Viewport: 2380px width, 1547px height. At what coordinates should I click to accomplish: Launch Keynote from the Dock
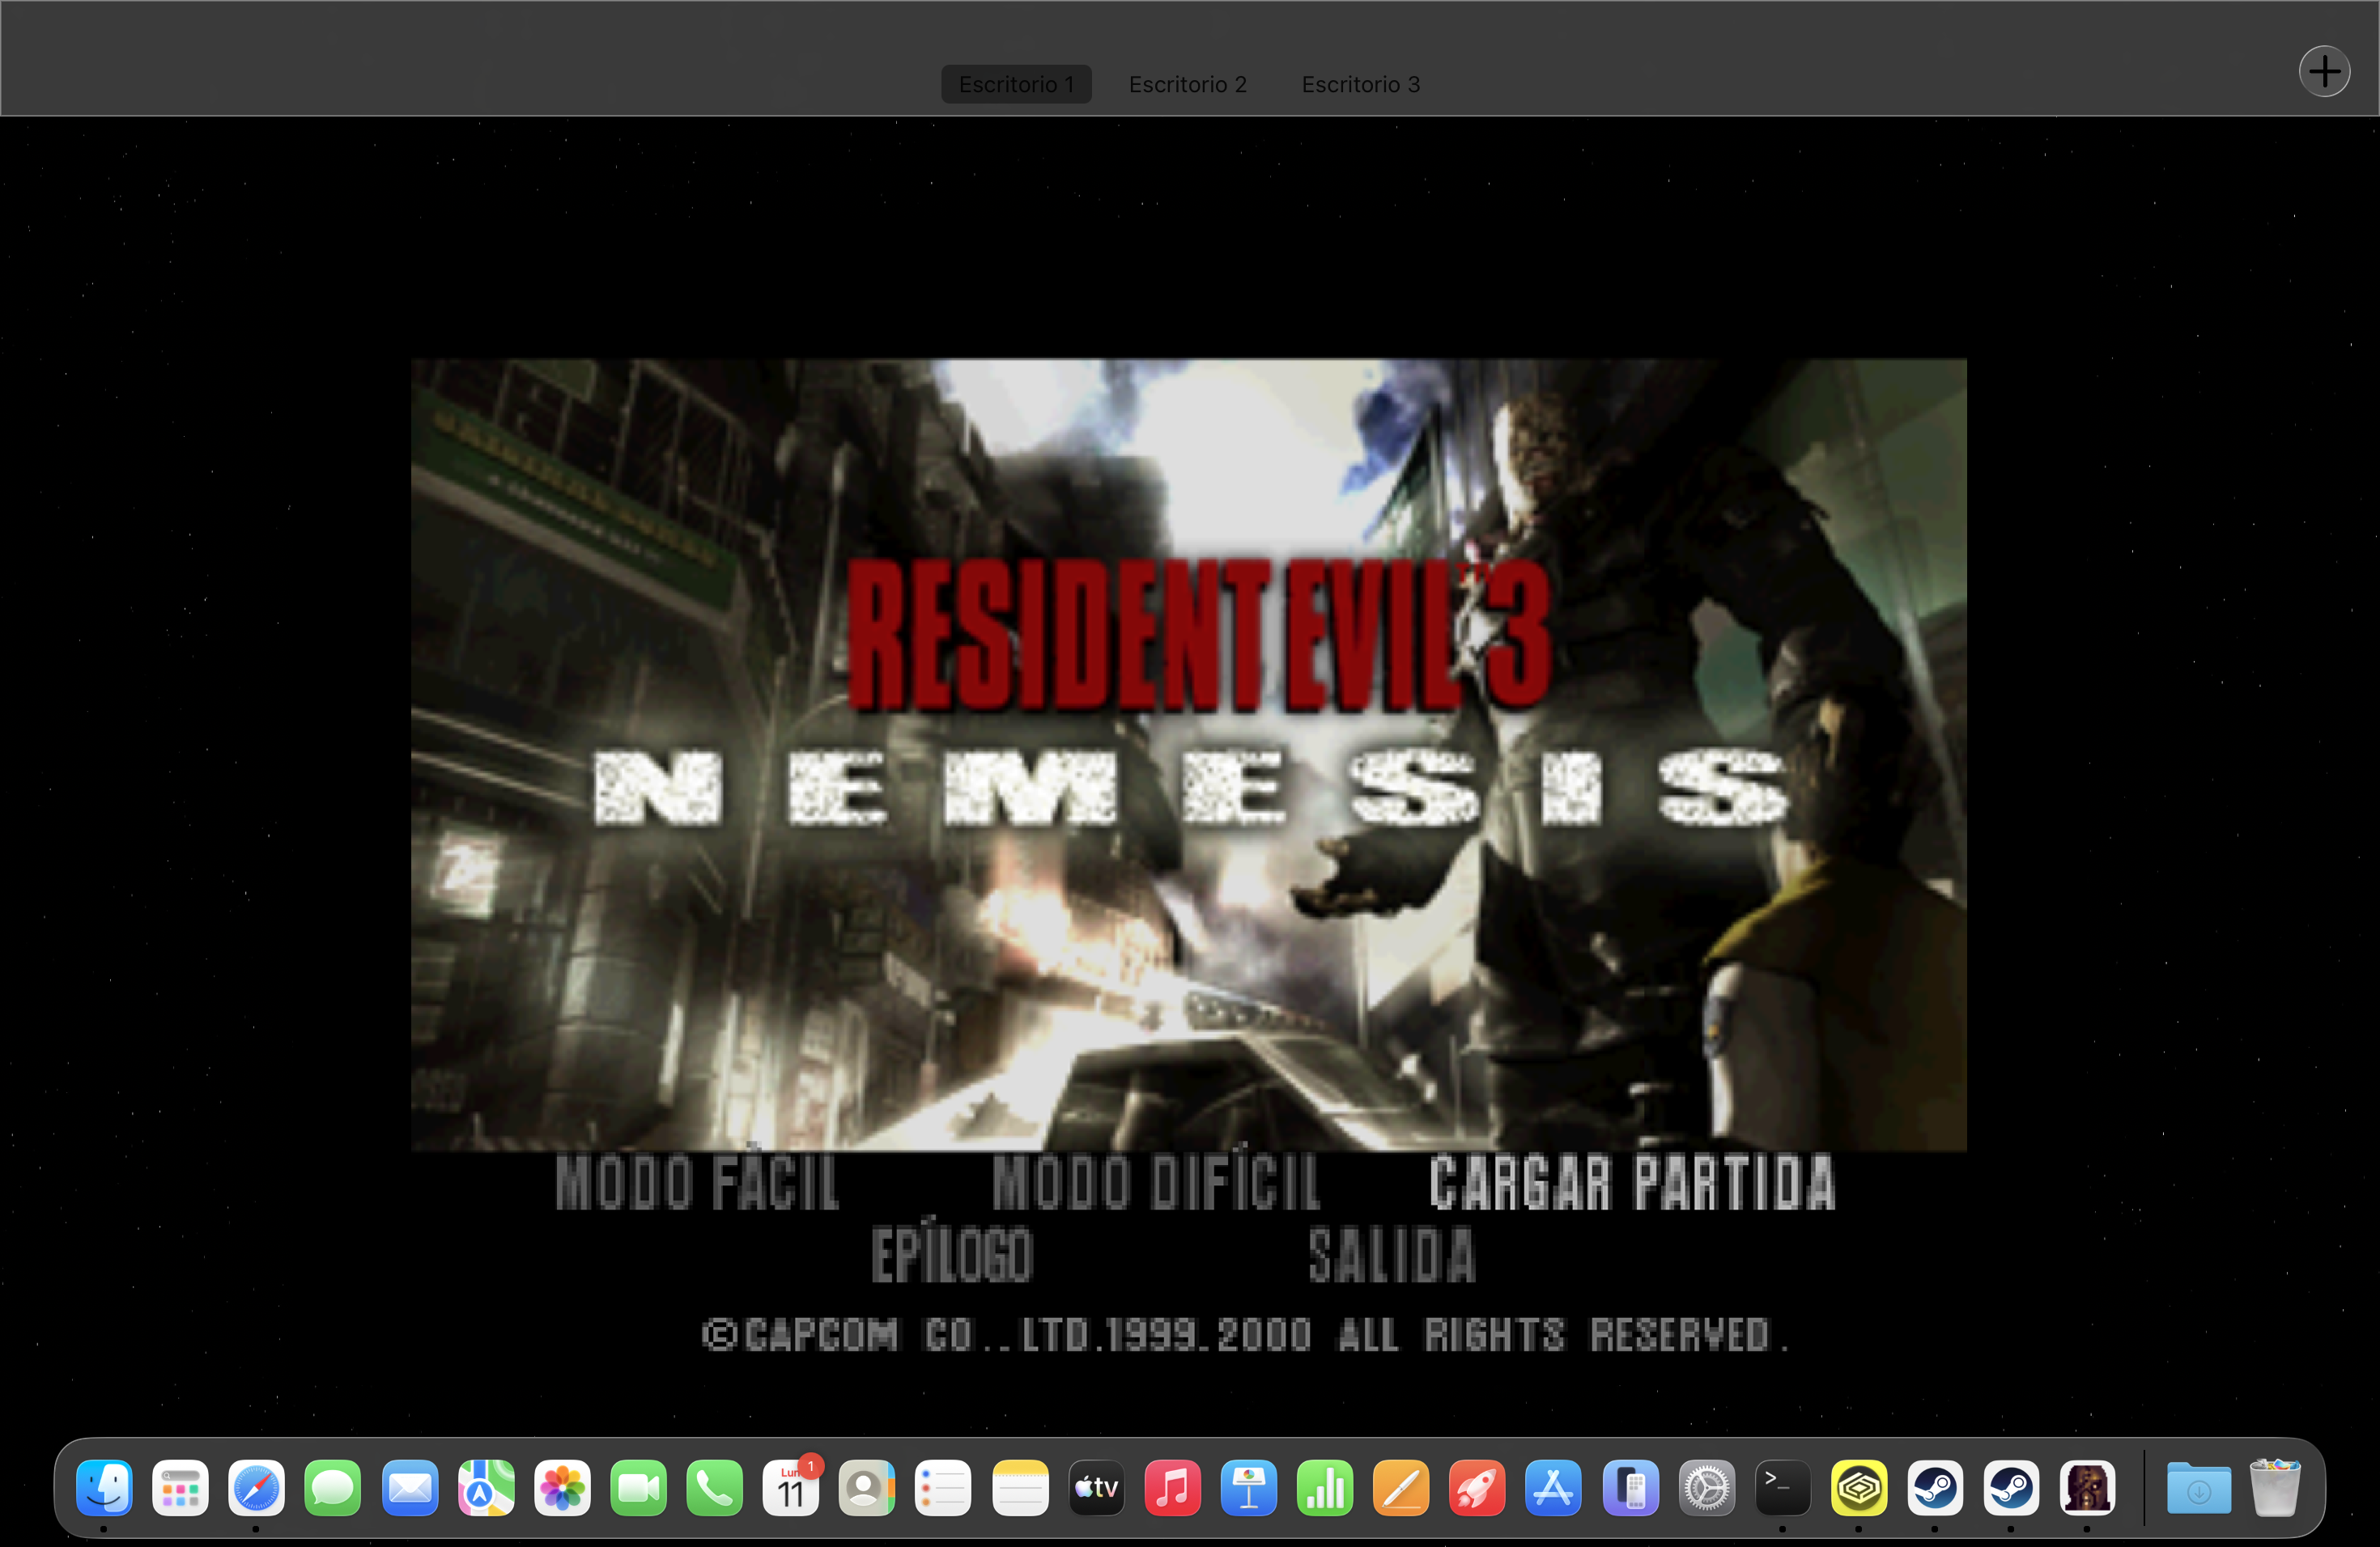(x=1249, y=1488)
